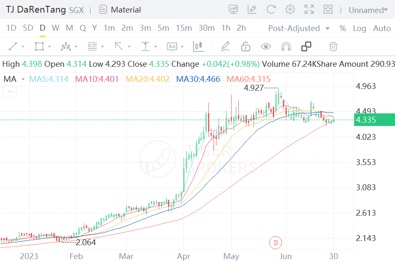
Task: Click the MA60:4.315 indicator label
Action: coord(248,79)
